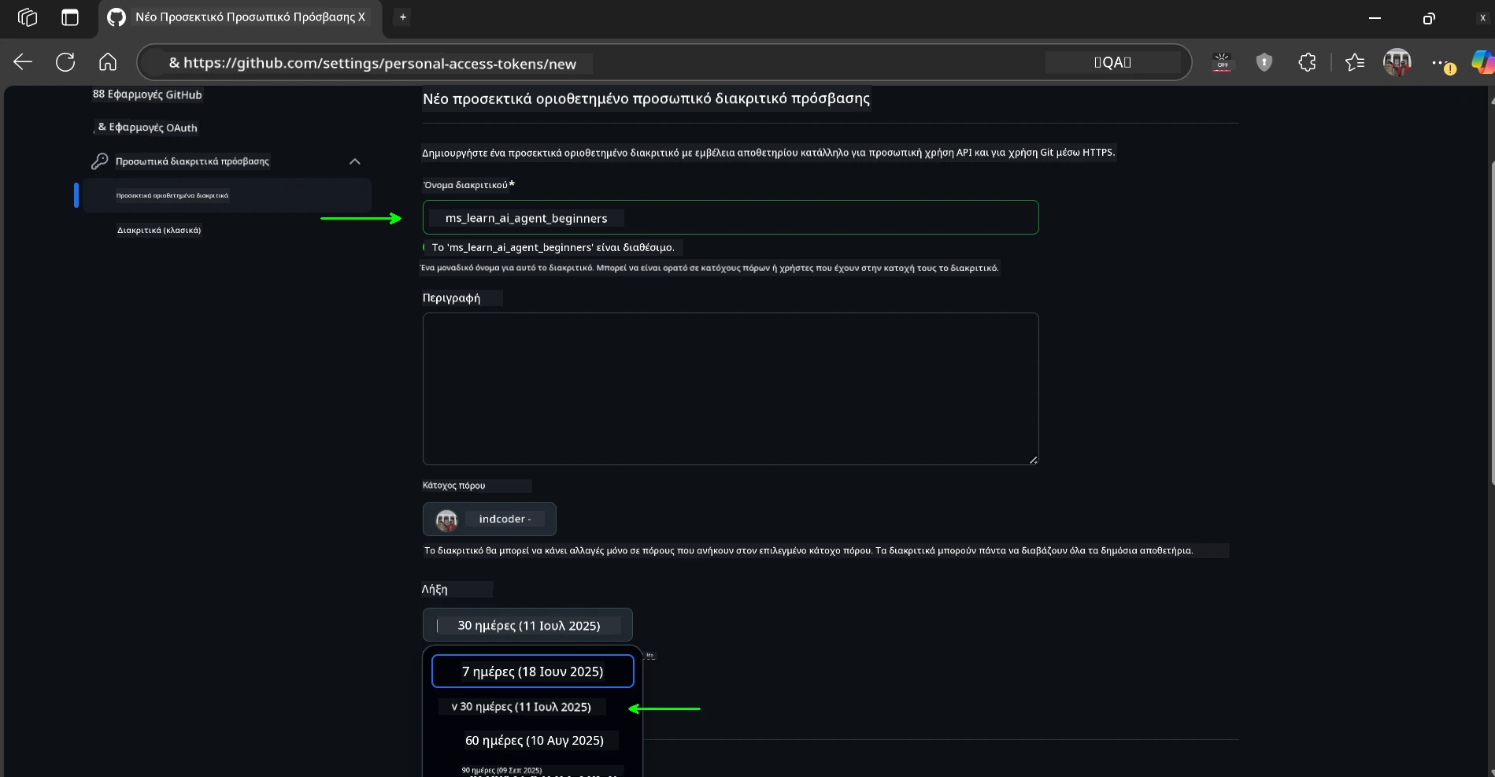Screen dimensions: 1495x777
Task: Open the browser extensions puzzle icon
Action: pos(1307,62)
